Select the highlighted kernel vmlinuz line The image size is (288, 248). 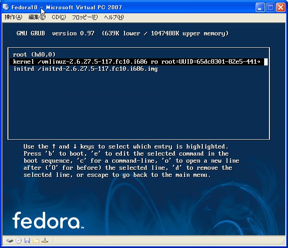(139, 62)
